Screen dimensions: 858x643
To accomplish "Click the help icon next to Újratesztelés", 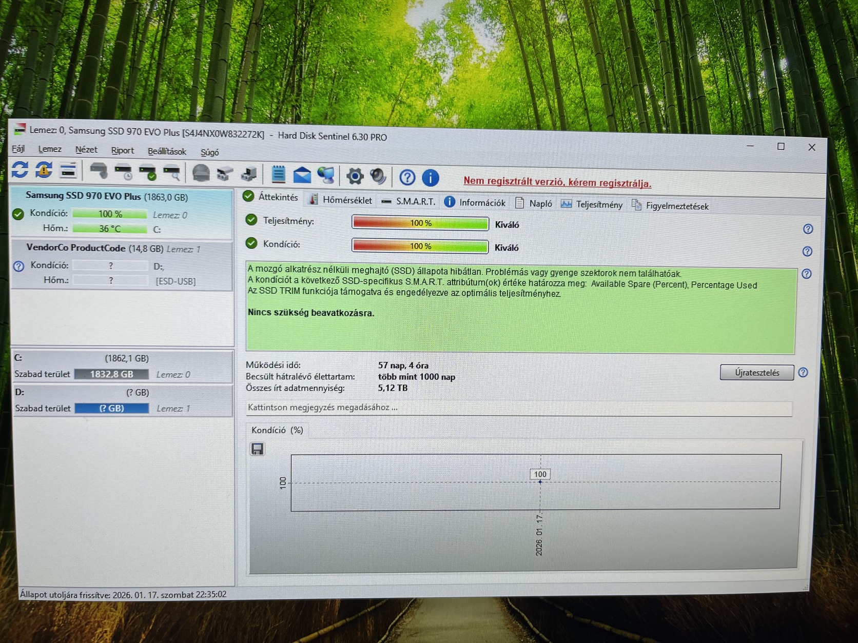I will pyautogui.click(x=803, y=373).
